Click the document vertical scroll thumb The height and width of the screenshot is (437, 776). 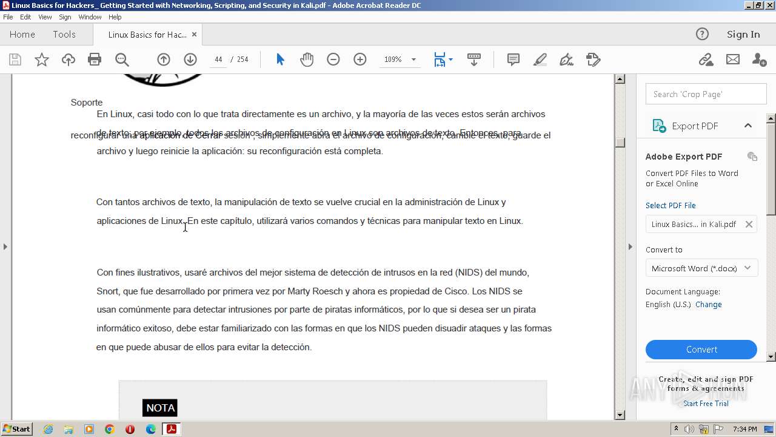[x=620, y=142]
